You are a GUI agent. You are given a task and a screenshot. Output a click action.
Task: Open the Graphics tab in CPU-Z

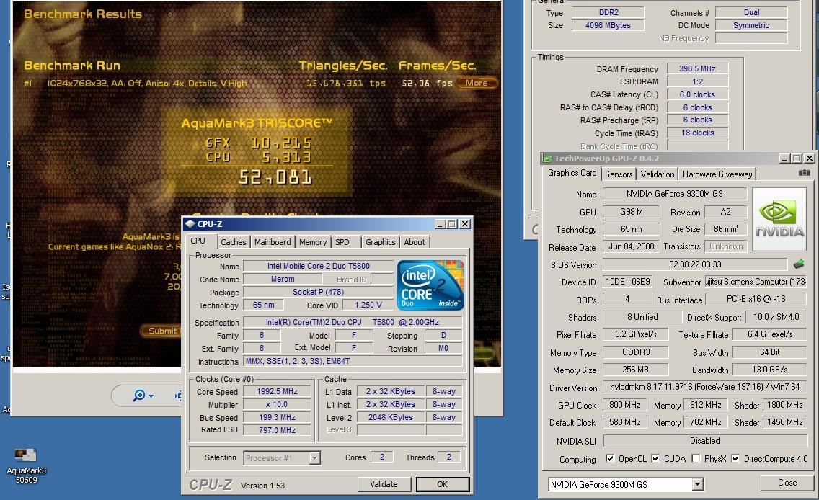380,241
